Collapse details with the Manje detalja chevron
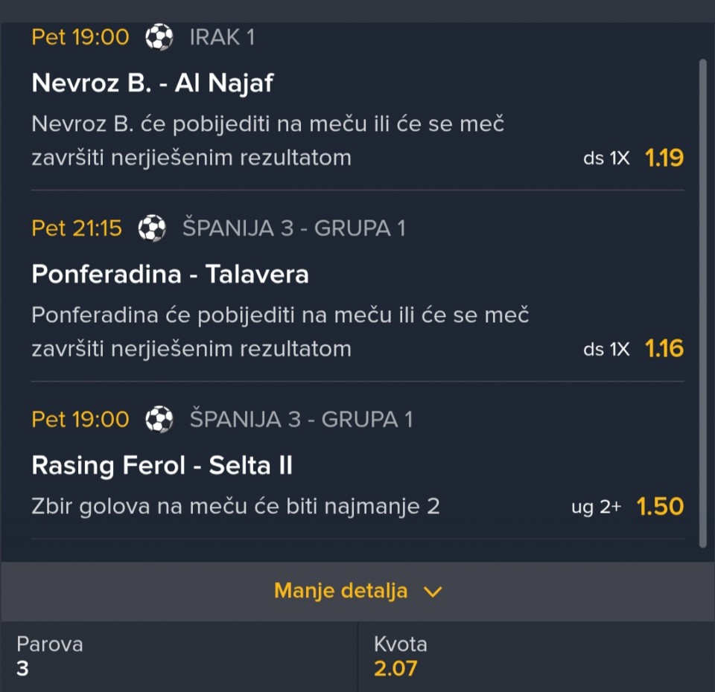 pyautogui.click(x=433, y=592)
